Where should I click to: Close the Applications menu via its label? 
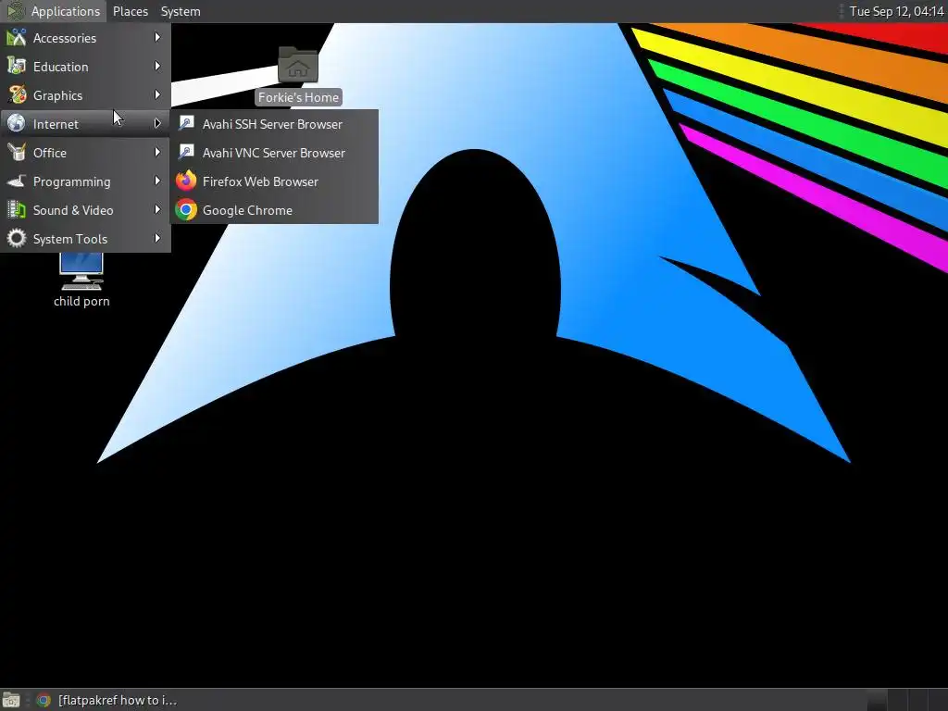pyautogui.click(x=66, y=11)
